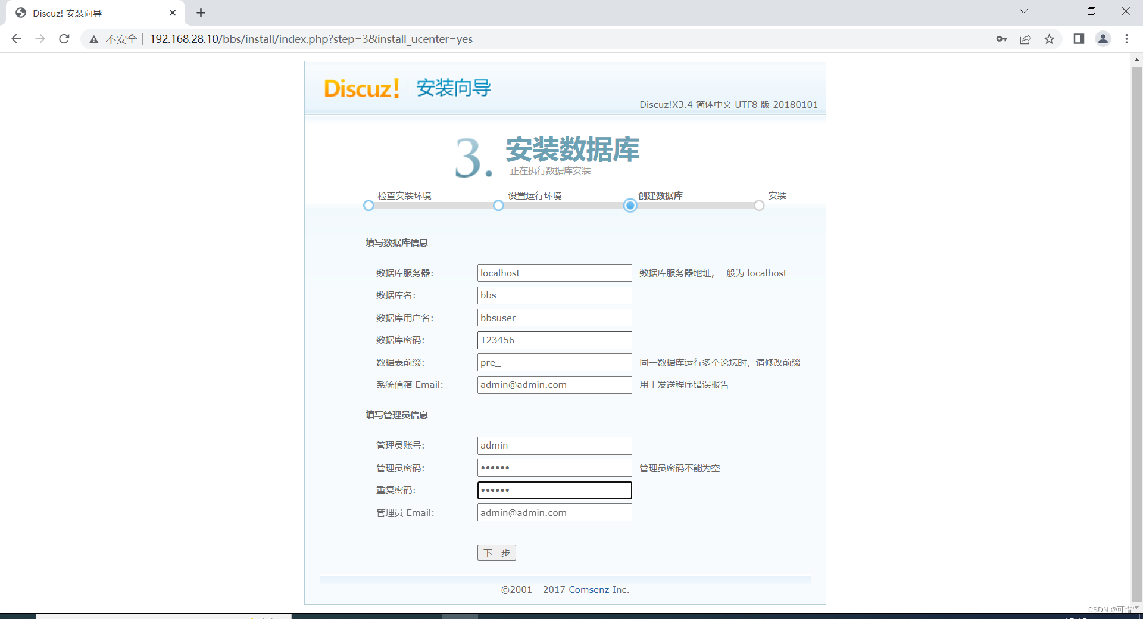Click the 安装向导 header text
Viewport: 1143px width, 619px height.
(x=454, y=88)
